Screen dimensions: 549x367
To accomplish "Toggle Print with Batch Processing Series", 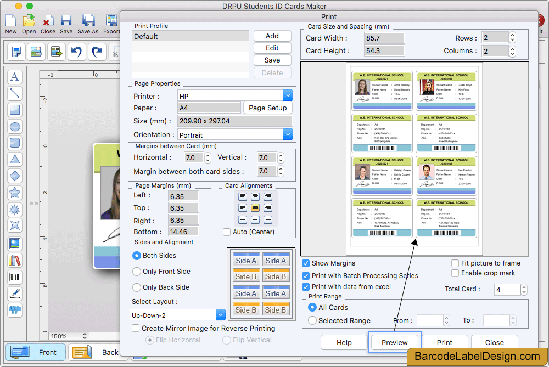I will 306,276.
